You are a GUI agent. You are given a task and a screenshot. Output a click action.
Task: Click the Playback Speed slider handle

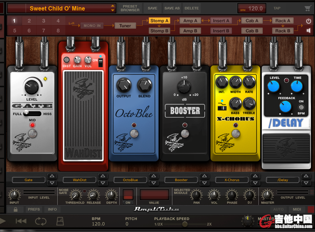185,224
